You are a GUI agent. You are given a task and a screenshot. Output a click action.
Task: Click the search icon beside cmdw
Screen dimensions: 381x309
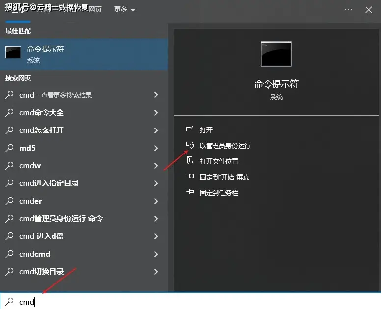tap(9, 166)
